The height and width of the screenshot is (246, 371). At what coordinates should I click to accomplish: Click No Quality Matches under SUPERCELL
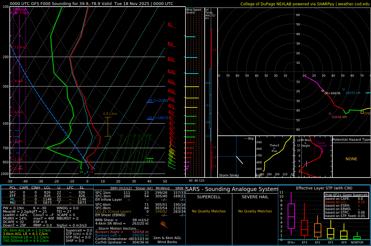tap(209, 211)
